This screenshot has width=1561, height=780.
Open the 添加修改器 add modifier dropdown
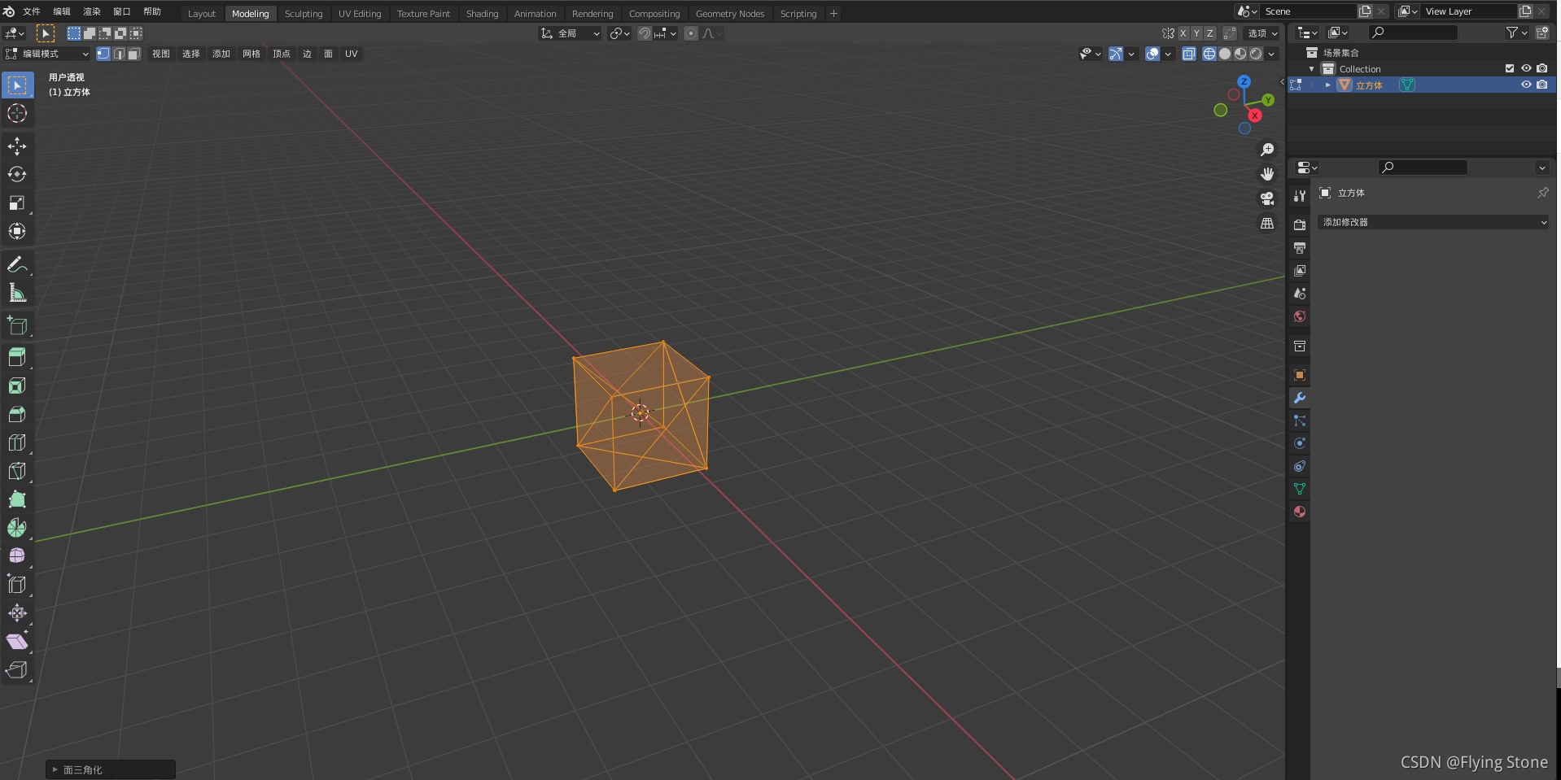(1433, 222)
